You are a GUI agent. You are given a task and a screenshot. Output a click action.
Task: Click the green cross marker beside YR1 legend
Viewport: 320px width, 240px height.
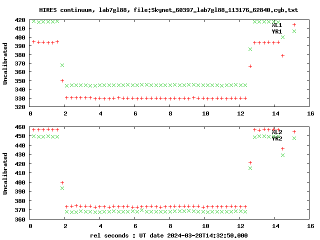(x=294, y=31)
